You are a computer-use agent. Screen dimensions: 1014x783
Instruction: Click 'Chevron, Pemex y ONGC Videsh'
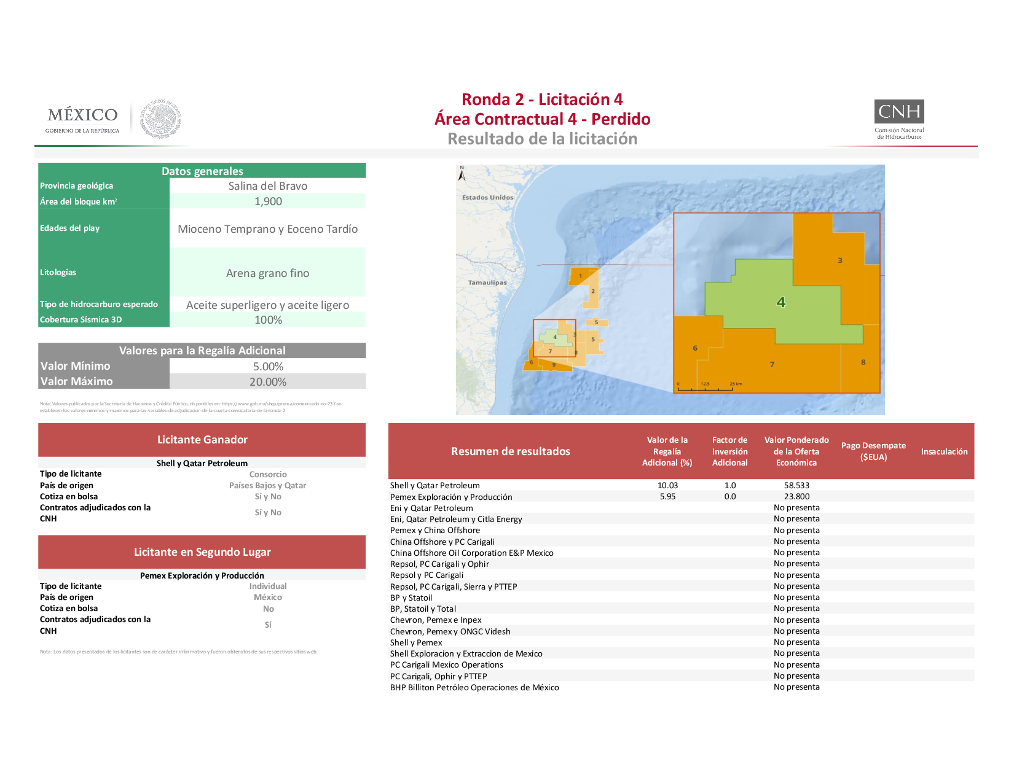click(450, 632)
